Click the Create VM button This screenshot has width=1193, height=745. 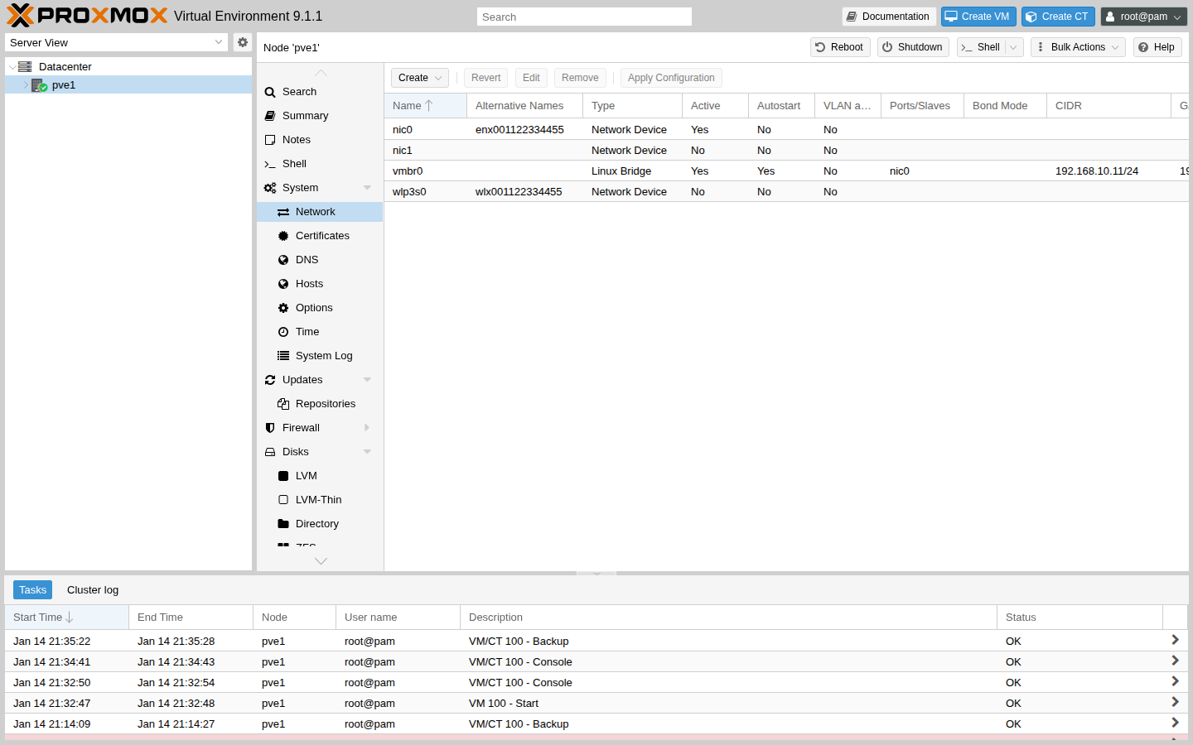pyautogui.click(x=978, y=17)
